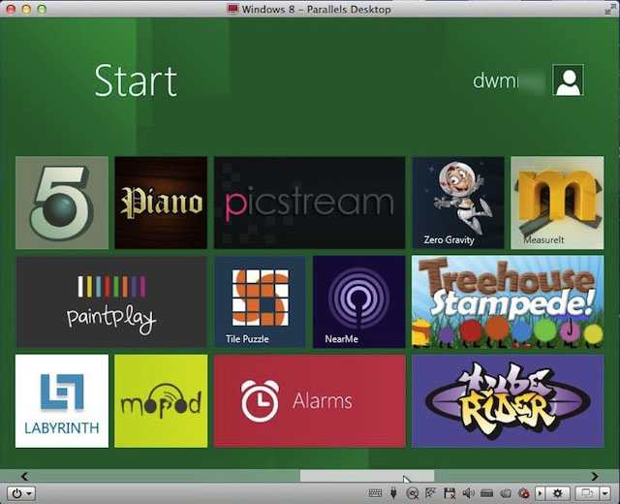Viewport: 620px width, 504px height.
Task: Open the Tile Puzzle game tile
Action: 260,301
